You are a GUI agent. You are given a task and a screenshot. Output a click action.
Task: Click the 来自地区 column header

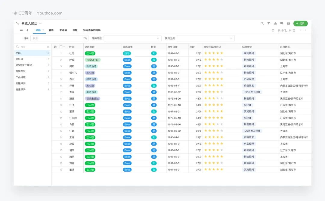click(285, 47)
